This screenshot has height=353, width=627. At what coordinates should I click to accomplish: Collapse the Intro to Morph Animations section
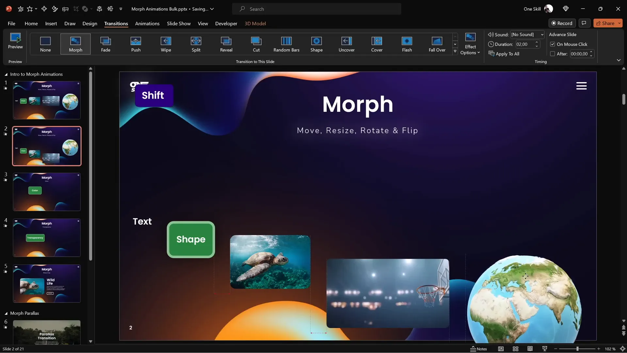click(x=6, y=75)
